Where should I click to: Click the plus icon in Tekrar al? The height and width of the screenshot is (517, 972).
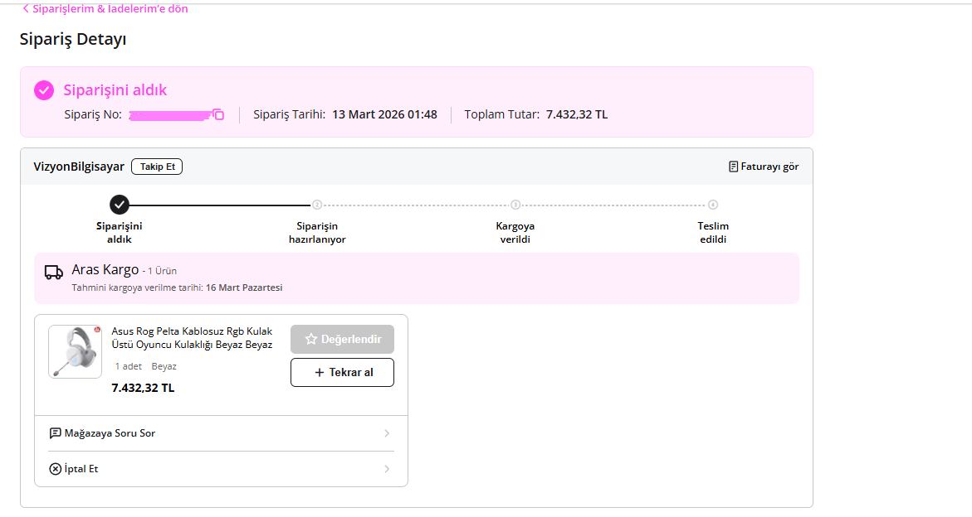pyautogui.click(x=320, y=372)
